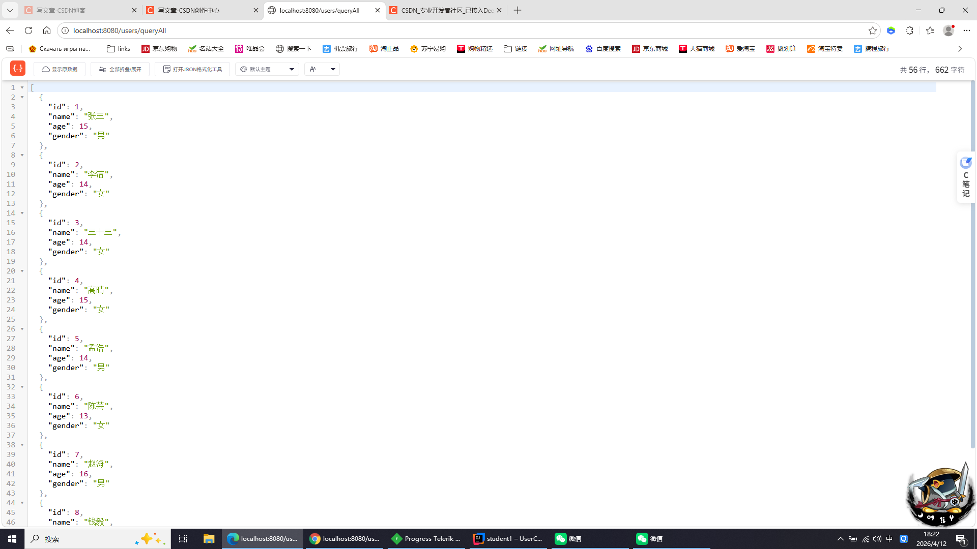Image resolution: width=977 pixels, height=549 pixels.
Task: Open the browser extensions puzzle icon
Action: click(909, 30)
